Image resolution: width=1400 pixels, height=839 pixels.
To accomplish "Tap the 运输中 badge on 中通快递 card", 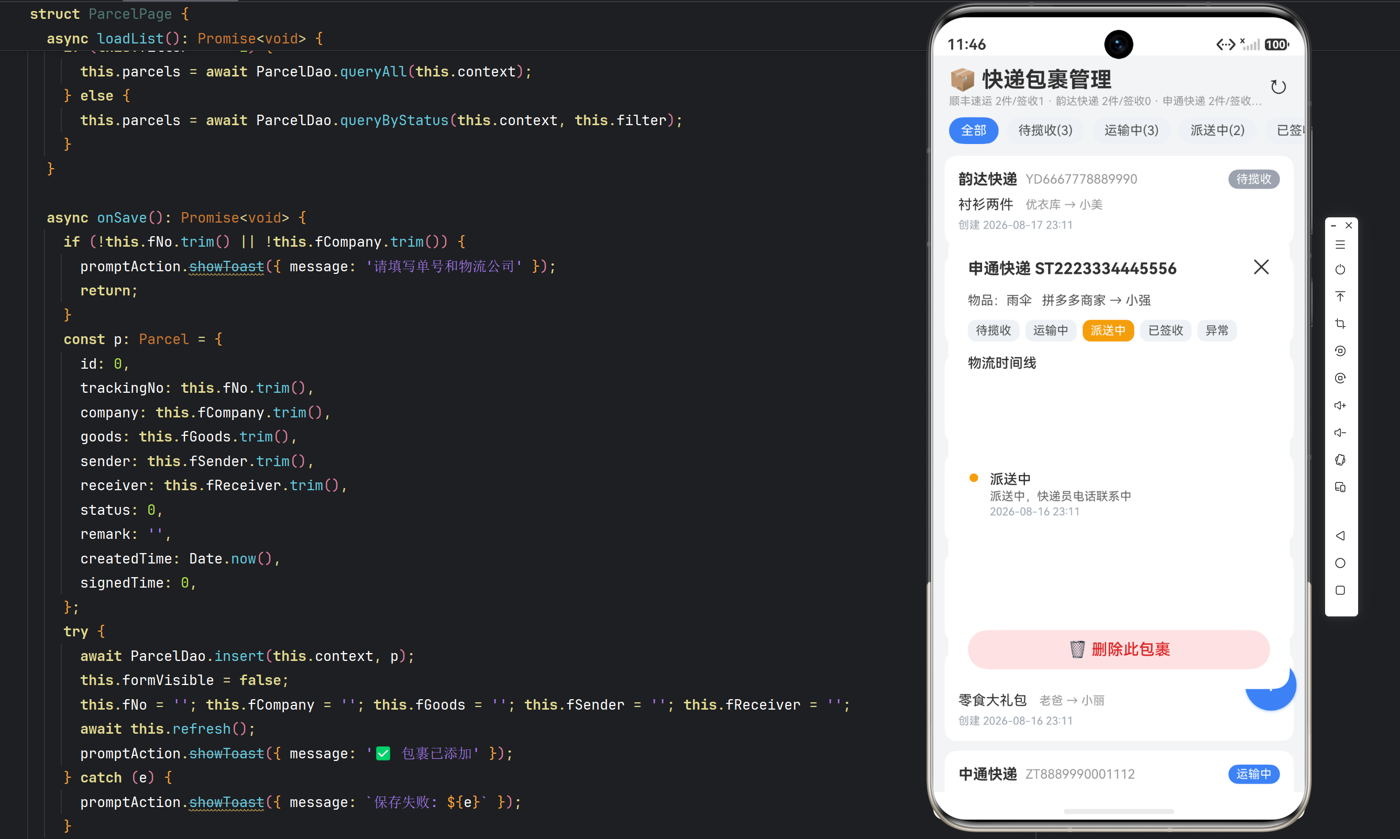I will point(1253,774).
